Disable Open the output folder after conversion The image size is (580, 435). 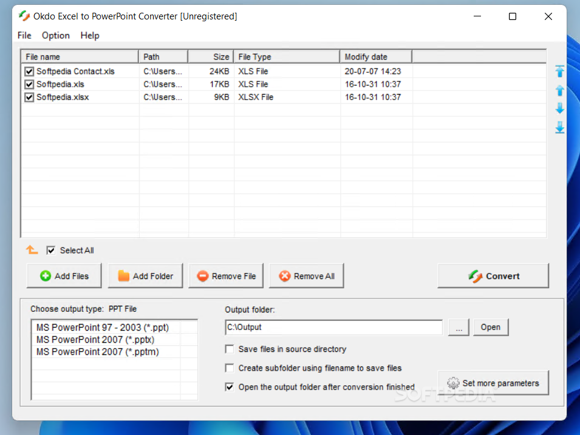coord(230,387)
